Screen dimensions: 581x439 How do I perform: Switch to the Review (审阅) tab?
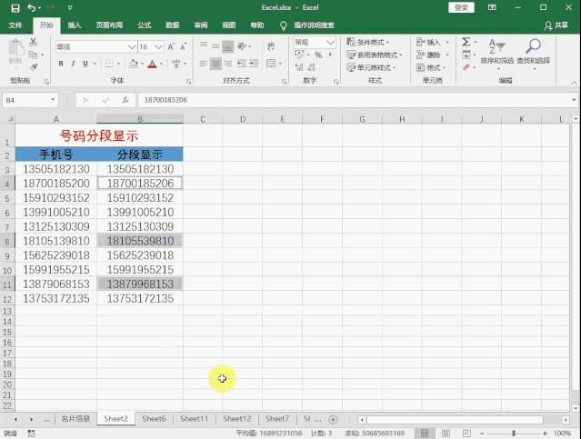201,25
